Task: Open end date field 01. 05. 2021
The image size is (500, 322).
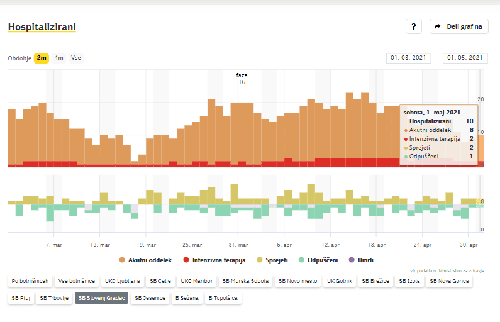Action: [x=465, y=58]
